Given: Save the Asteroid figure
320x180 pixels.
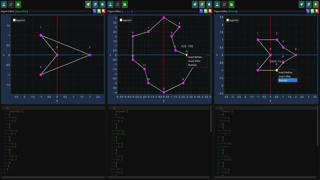Looking at the screenshot, I should [x=124, y=4].
